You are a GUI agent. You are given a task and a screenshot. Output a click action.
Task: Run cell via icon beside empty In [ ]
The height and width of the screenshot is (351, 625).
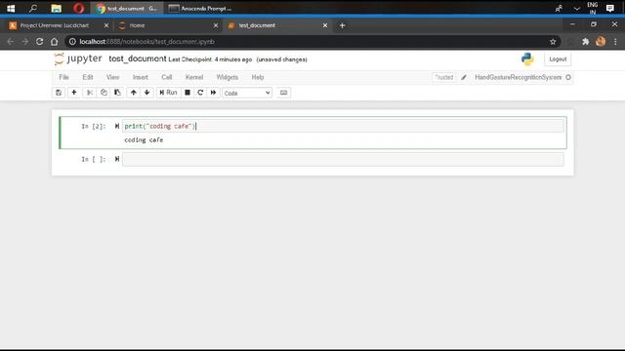pyautogui.click(x=117, y=159)
